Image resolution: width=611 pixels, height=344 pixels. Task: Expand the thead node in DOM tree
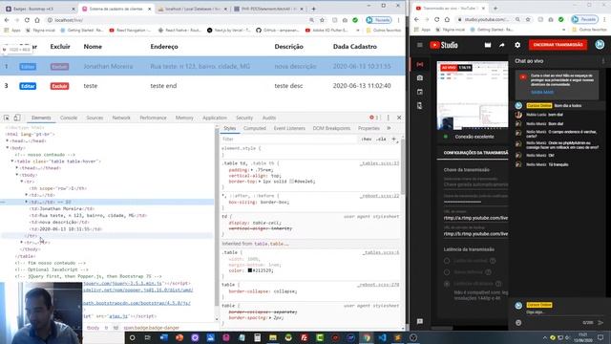point(17,168)
